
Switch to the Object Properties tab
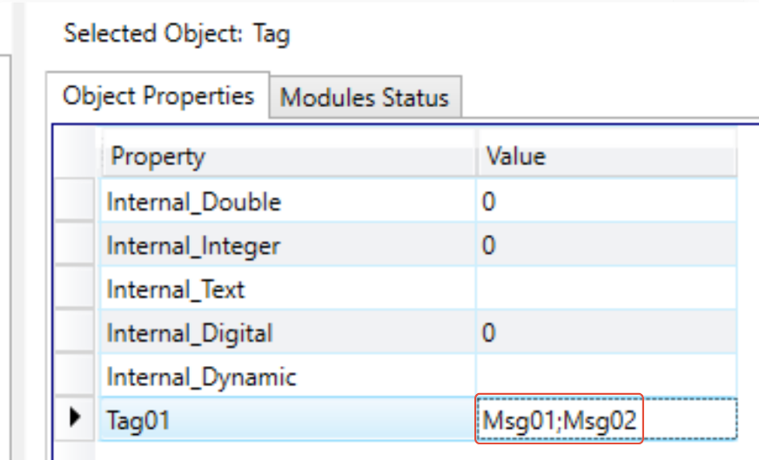click(158, 97)
